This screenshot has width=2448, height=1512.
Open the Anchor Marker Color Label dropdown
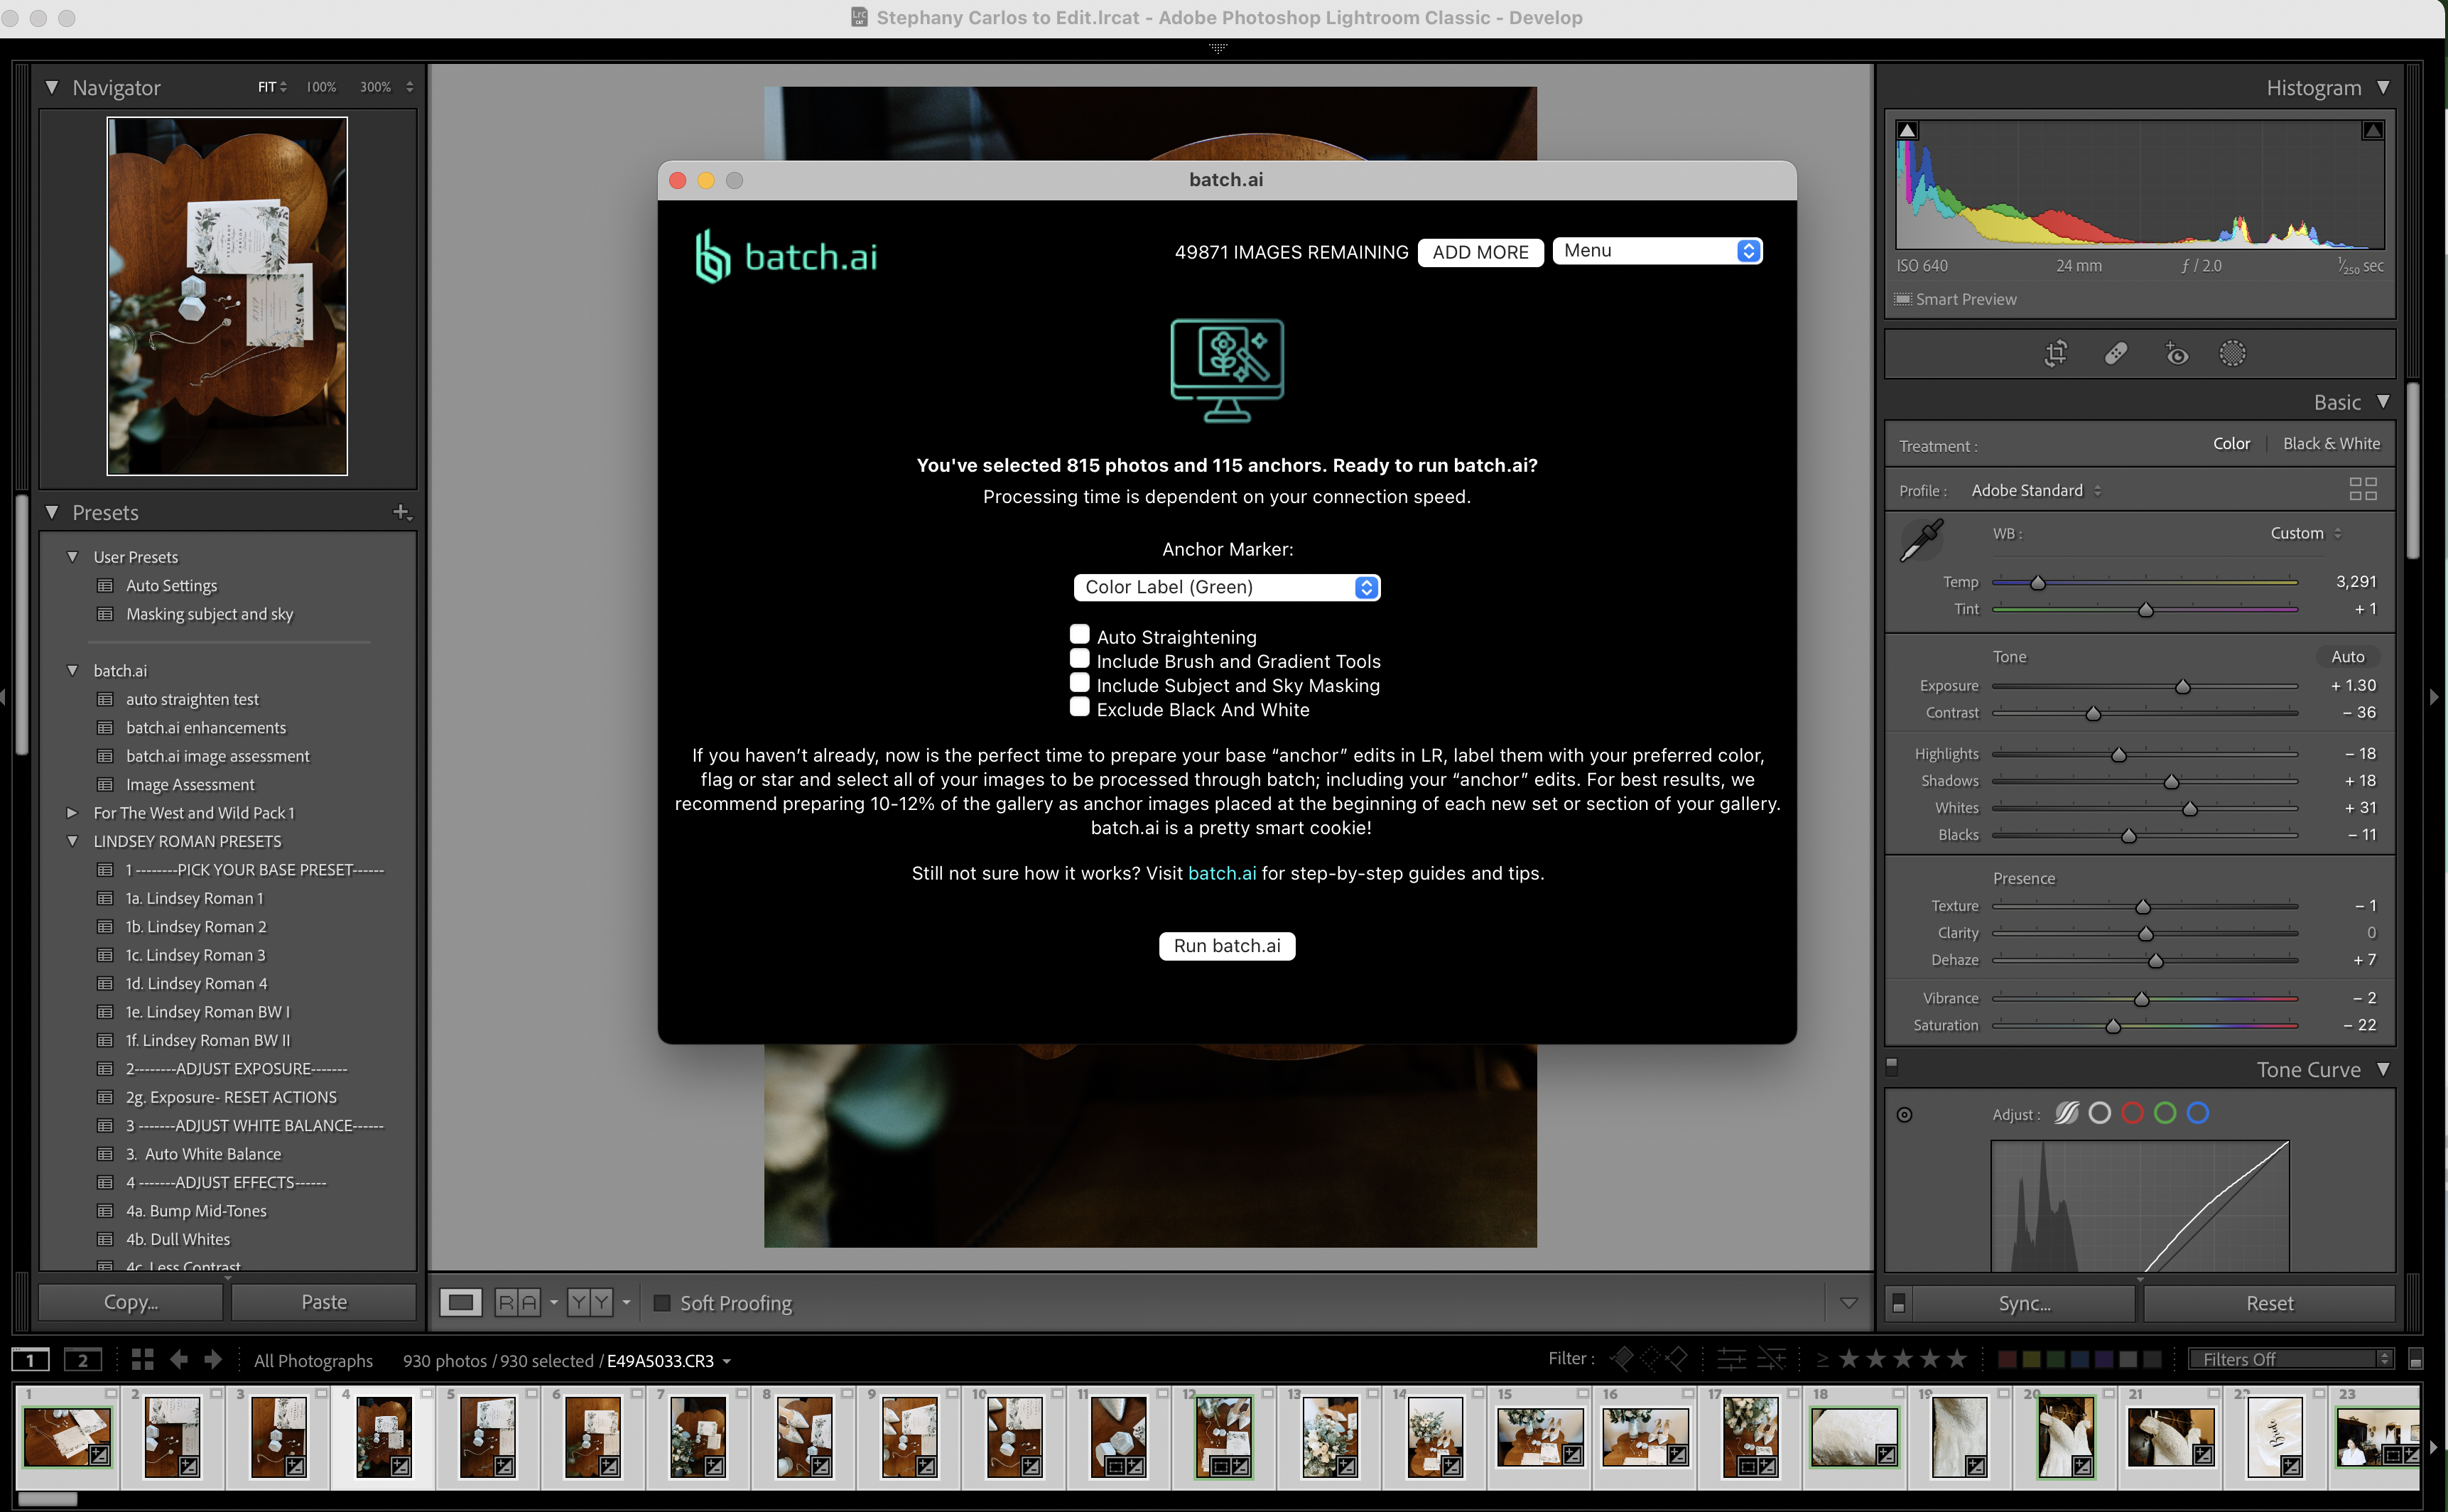tap(1227, 587)
